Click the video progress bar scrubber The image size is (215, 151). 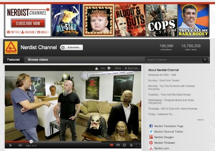pyautogui.click(x=31, y=141)
